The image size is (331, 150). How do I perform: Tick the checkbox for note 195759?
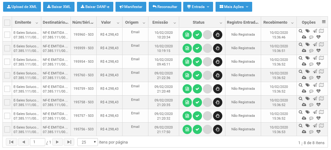click(x=7, y=89)
